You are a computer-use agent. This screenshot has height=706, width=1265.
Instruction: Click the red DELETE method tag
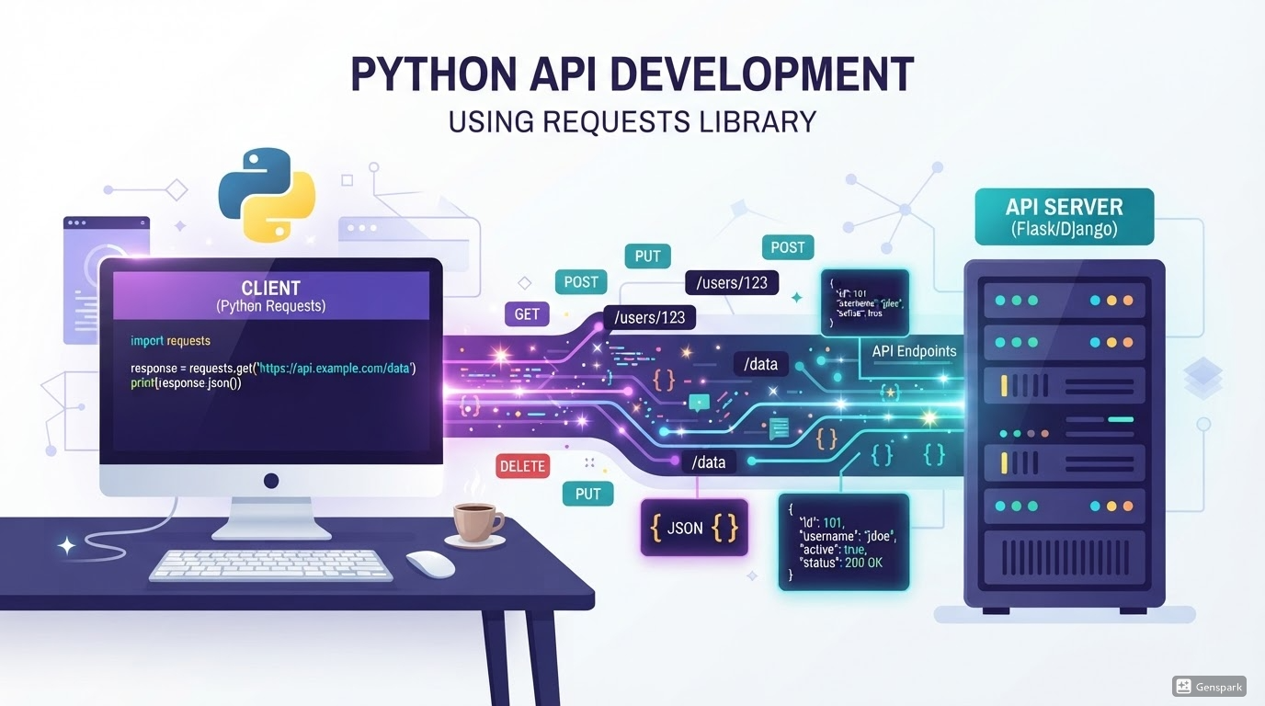pos(522,466)
